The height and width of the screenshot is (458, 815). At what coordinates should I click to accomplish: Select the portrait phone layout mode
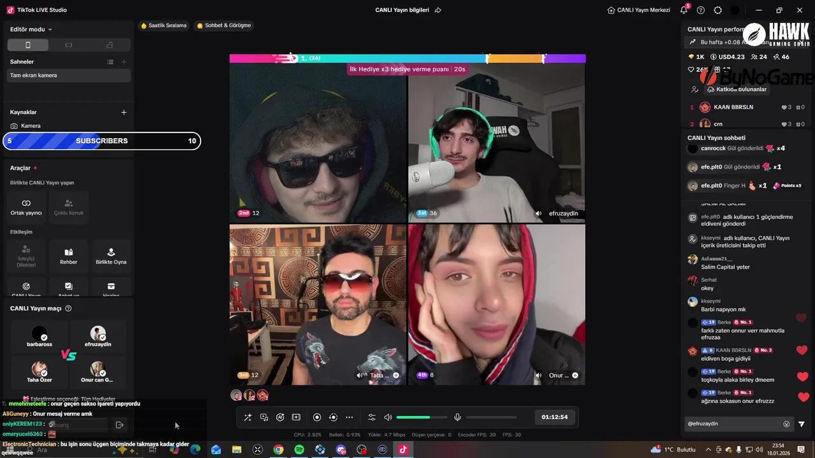pyautogui.click(x=27, y=45)
